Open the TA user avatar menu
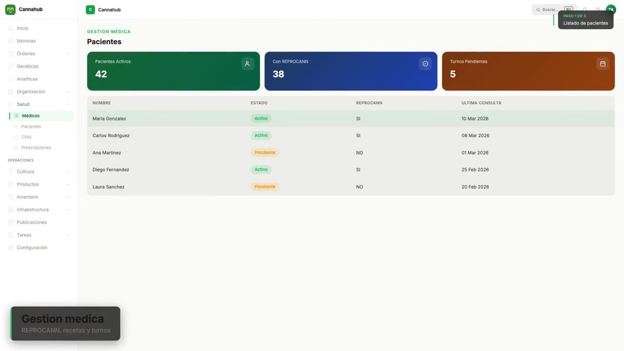624x351 pixels. coord(611,10)
